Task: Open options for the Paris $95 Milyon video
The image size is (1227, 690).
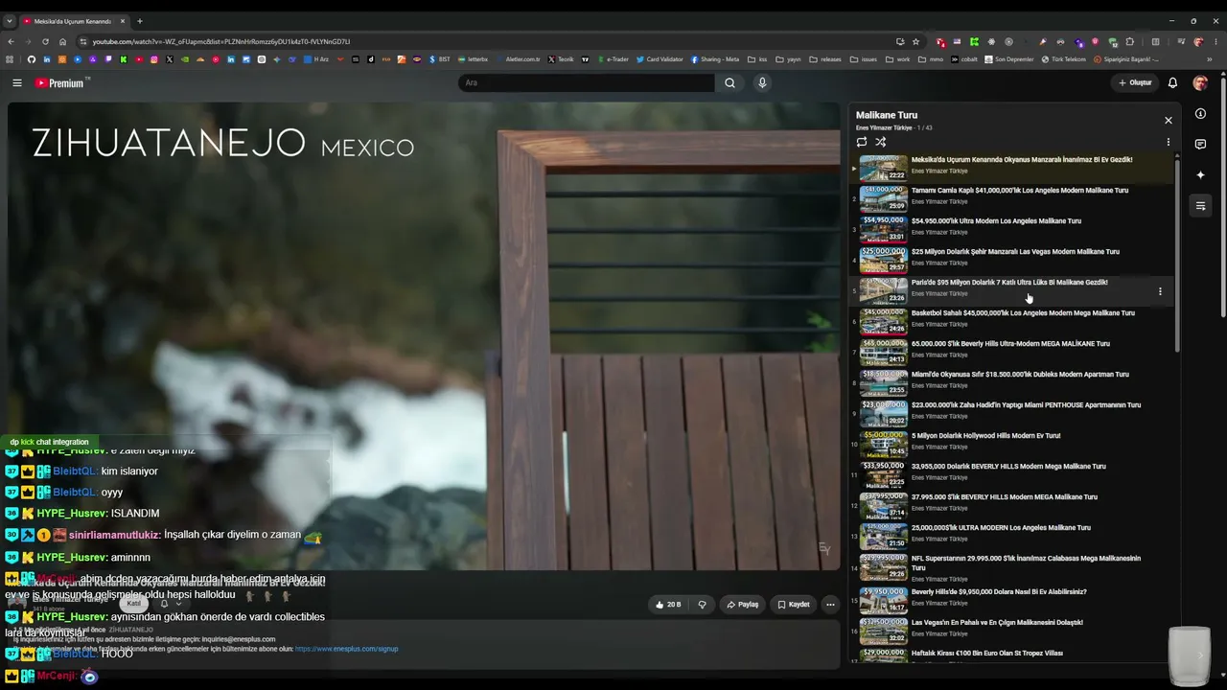Action: point(1160,291)
